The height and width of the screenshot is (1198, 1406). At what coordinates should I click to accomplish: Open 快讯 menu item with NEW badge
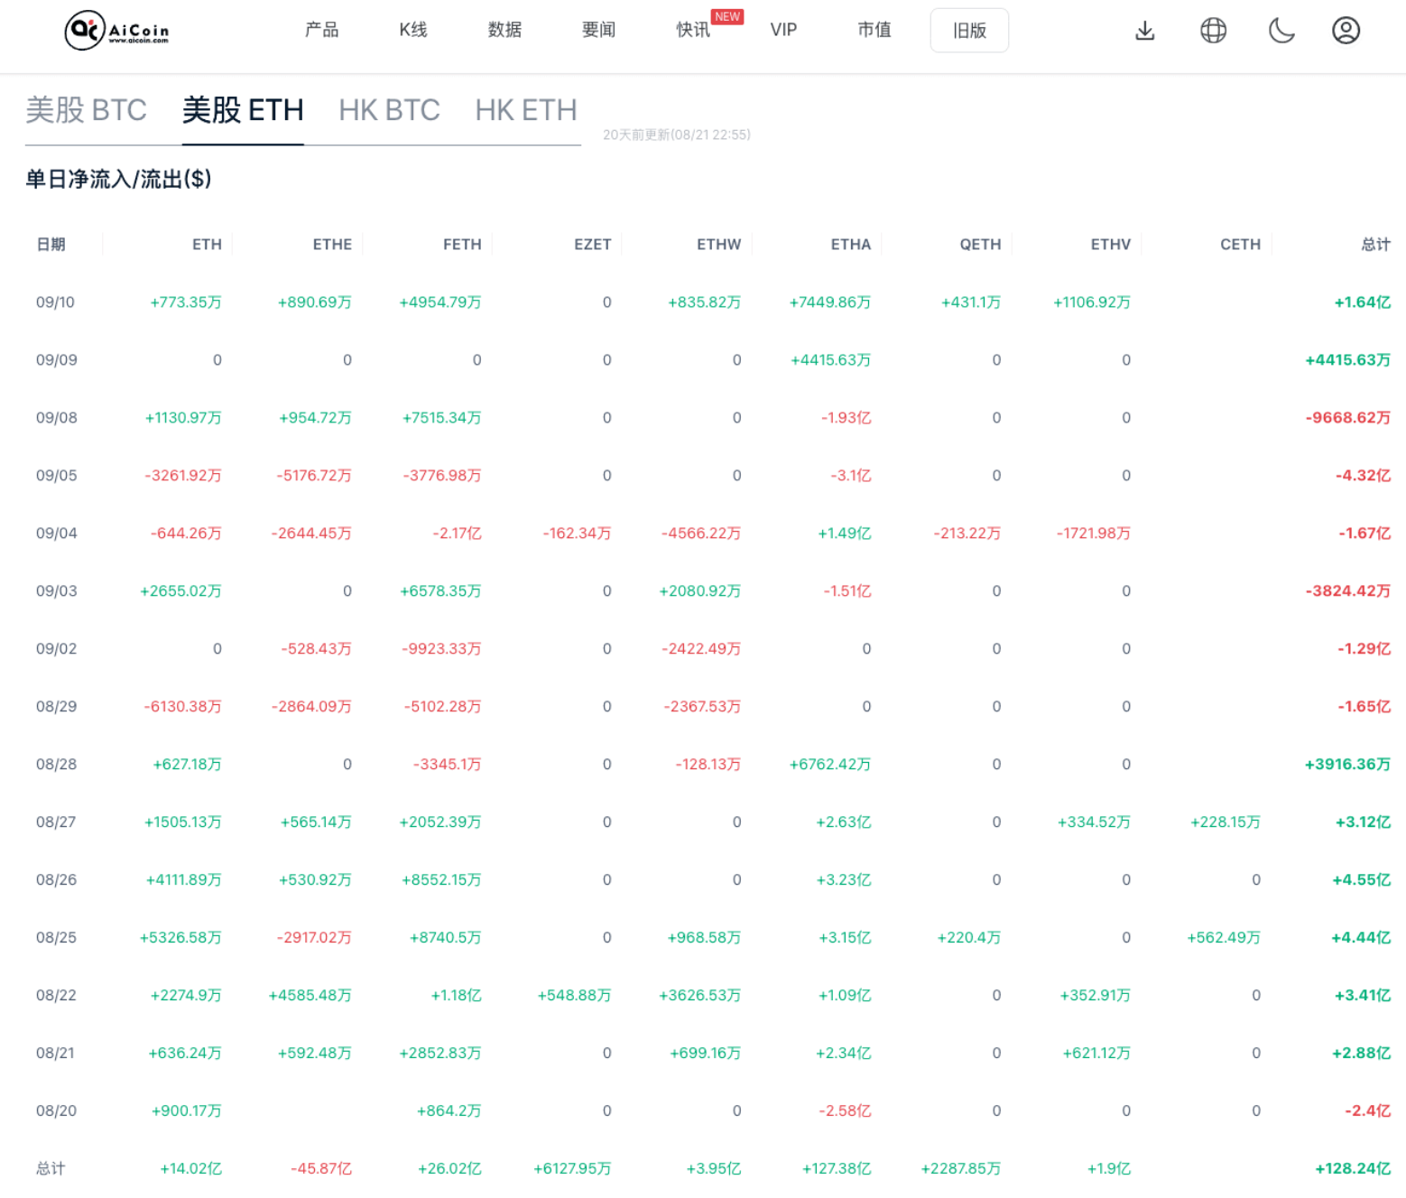693,30
